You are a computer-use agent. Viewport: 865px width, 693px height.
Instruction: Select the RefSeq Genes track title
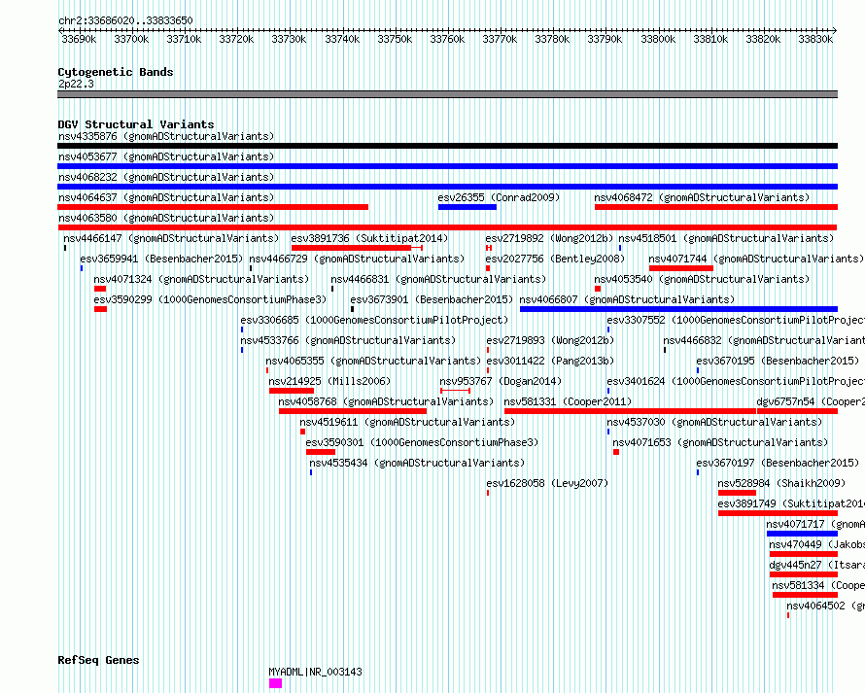[x=98, y=661]
